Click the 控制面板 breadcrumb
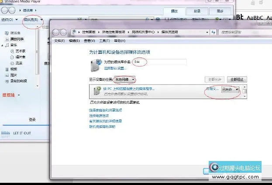The width and height of the screenshot is (272, 185). pos(89,32)
